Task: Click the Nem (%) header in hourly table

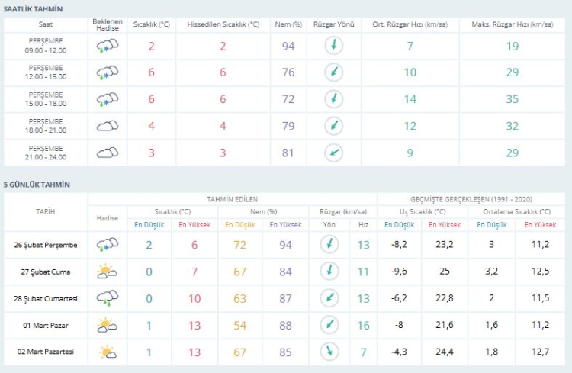Action: [288, 24]
